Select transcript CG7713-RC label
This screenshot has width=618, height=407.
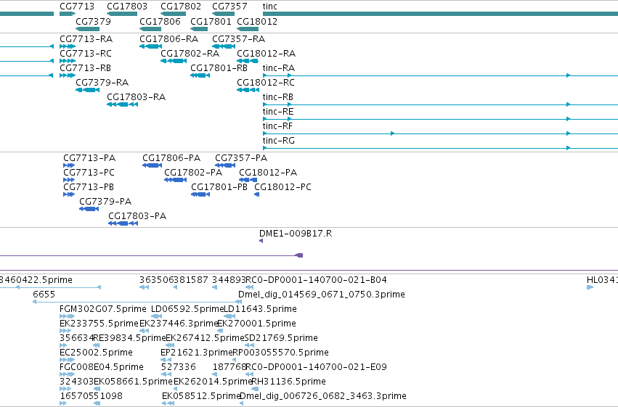[x=86, y=54]
